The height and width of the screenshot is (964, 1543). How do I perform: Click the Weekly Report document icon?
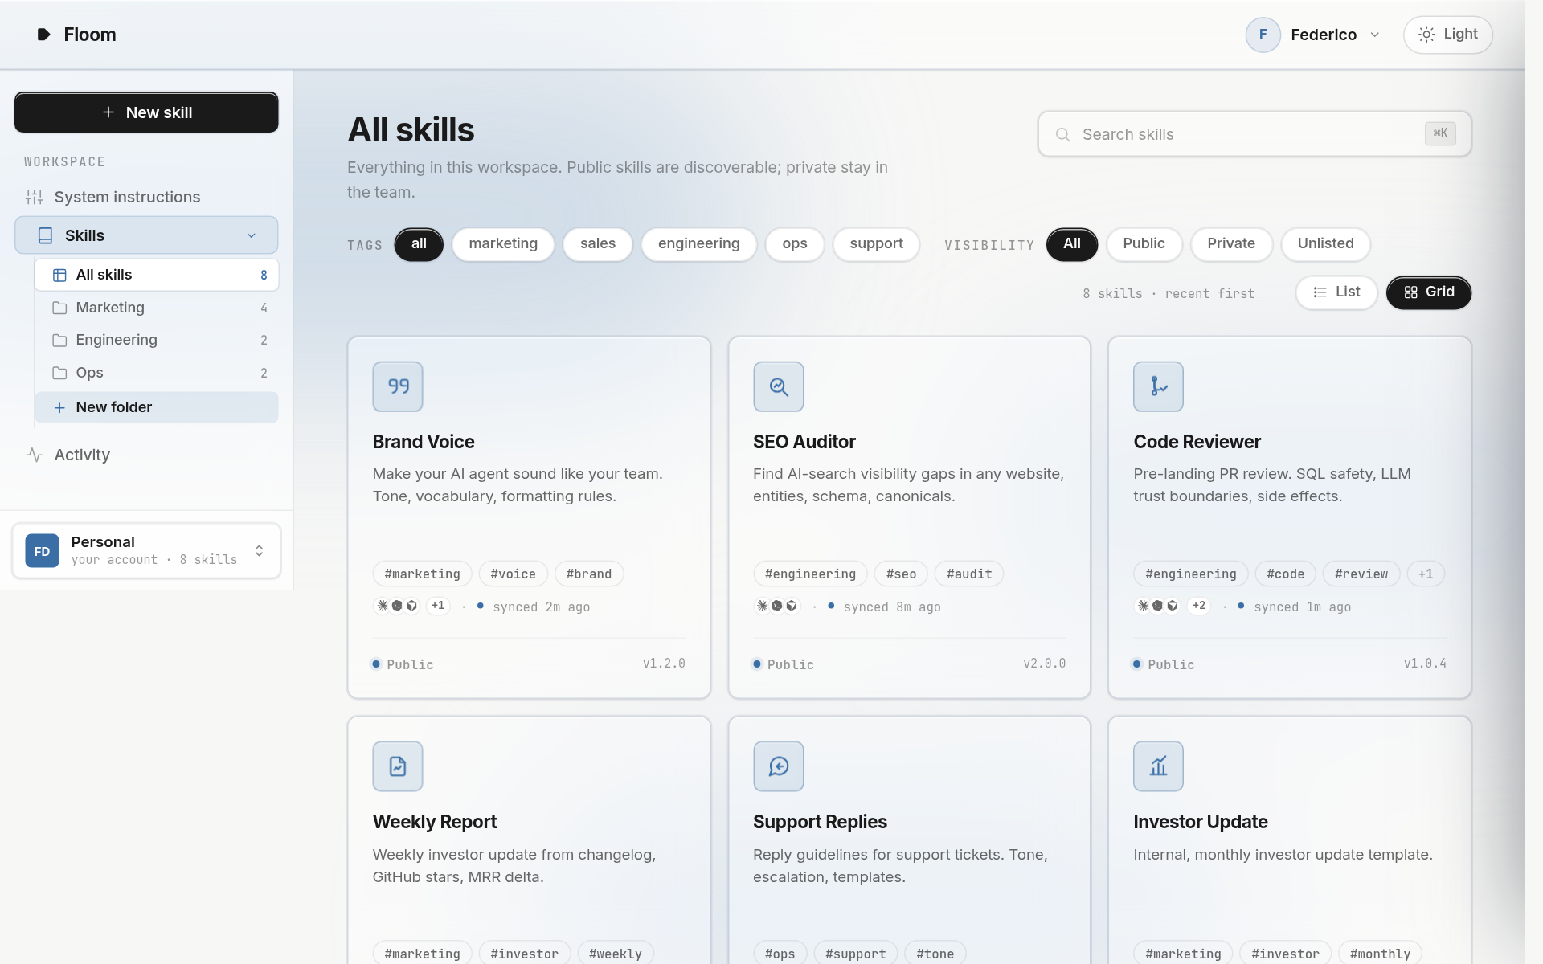click(398, 766)
